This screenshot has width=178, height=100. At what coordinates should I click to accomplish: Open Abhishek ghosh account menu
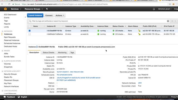tap(165, 9)
